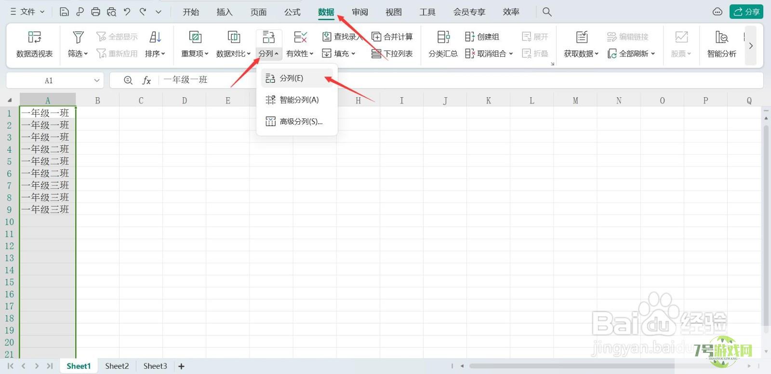Screen dimensions: 771x374
Task: Undo the last action
Action: (127, 12)
